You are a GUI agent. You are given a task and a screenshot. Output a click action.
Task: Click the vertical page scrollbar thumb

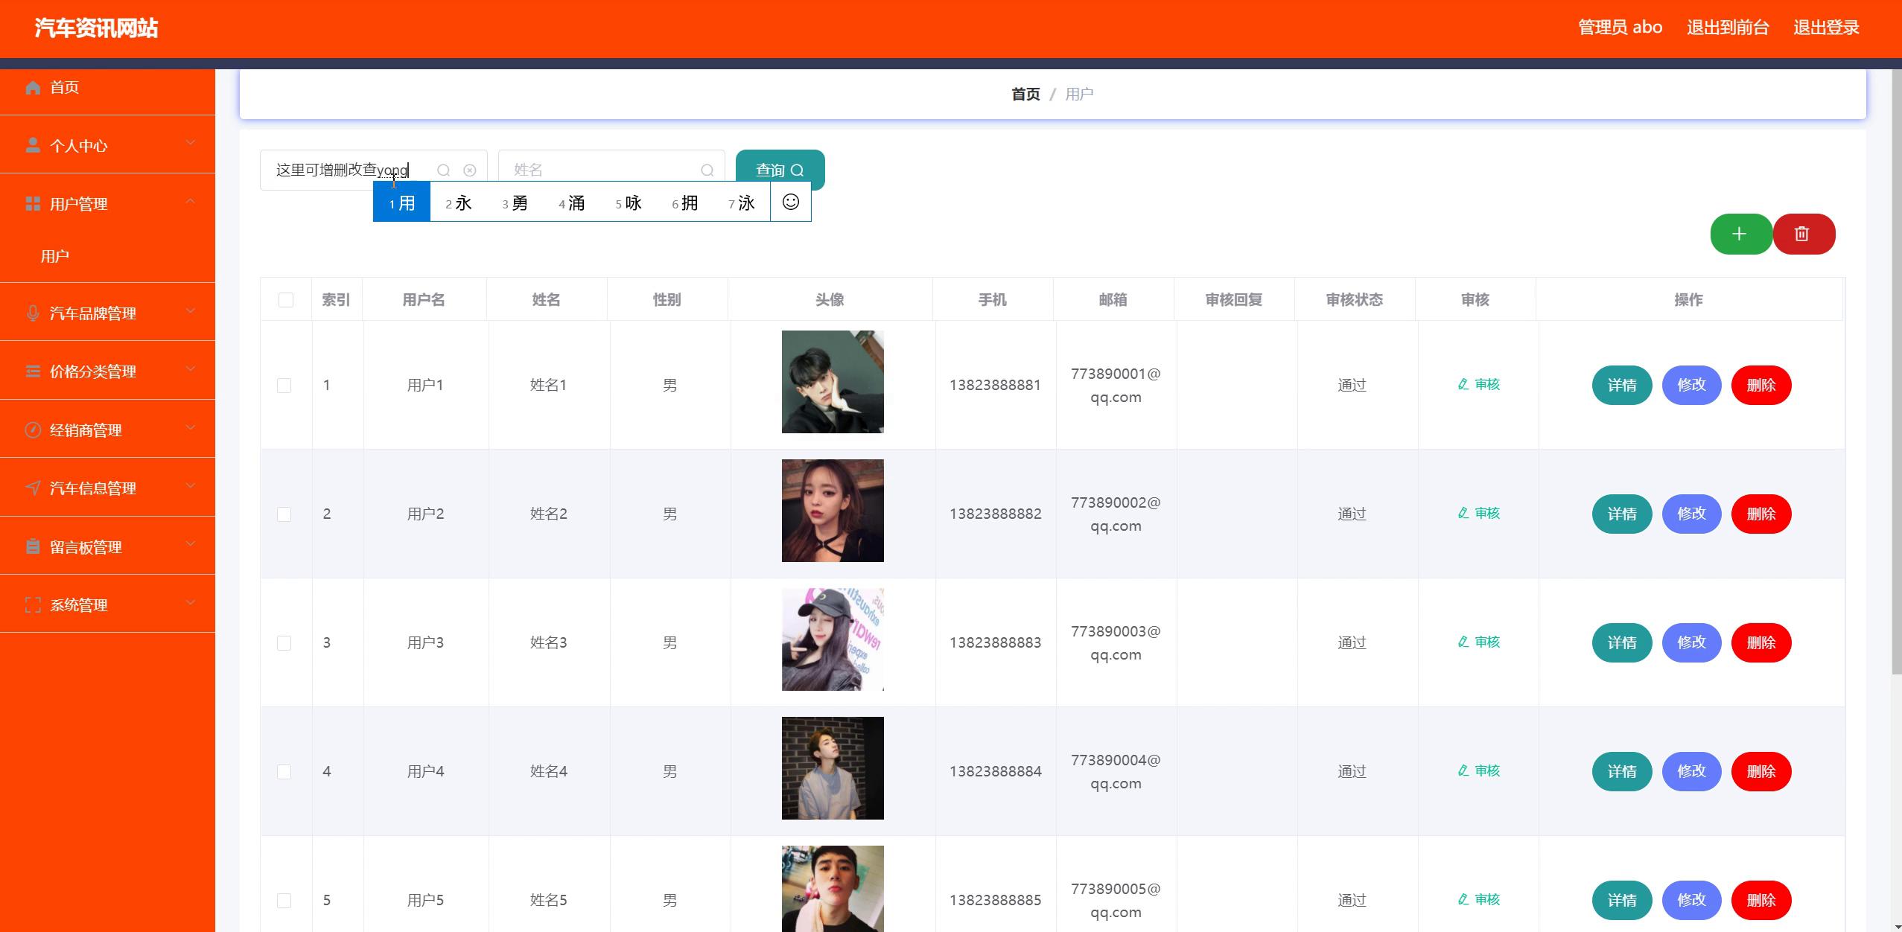pos(1896,372)
